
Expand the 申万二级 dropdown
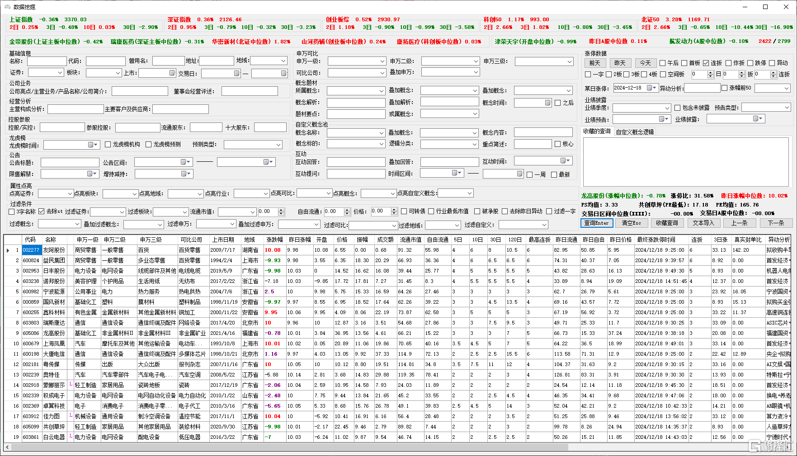[x=476, y=61]
